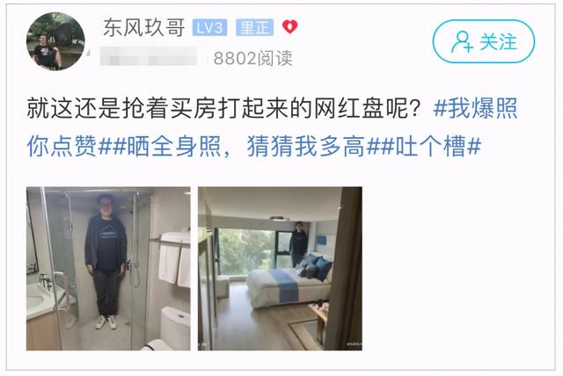Open the hashtag #晒全身照，猜猜我多高#
This screenshot has height=376, width=563.
pos(246,146)
